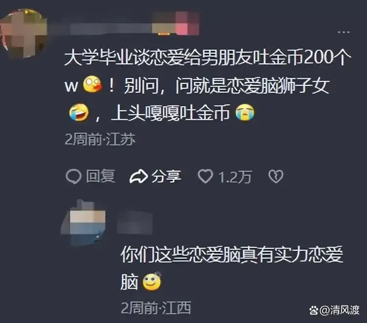Click the crying emoji after 吐金币
Viewport: 367px width, 323px height.
(245, 112)
